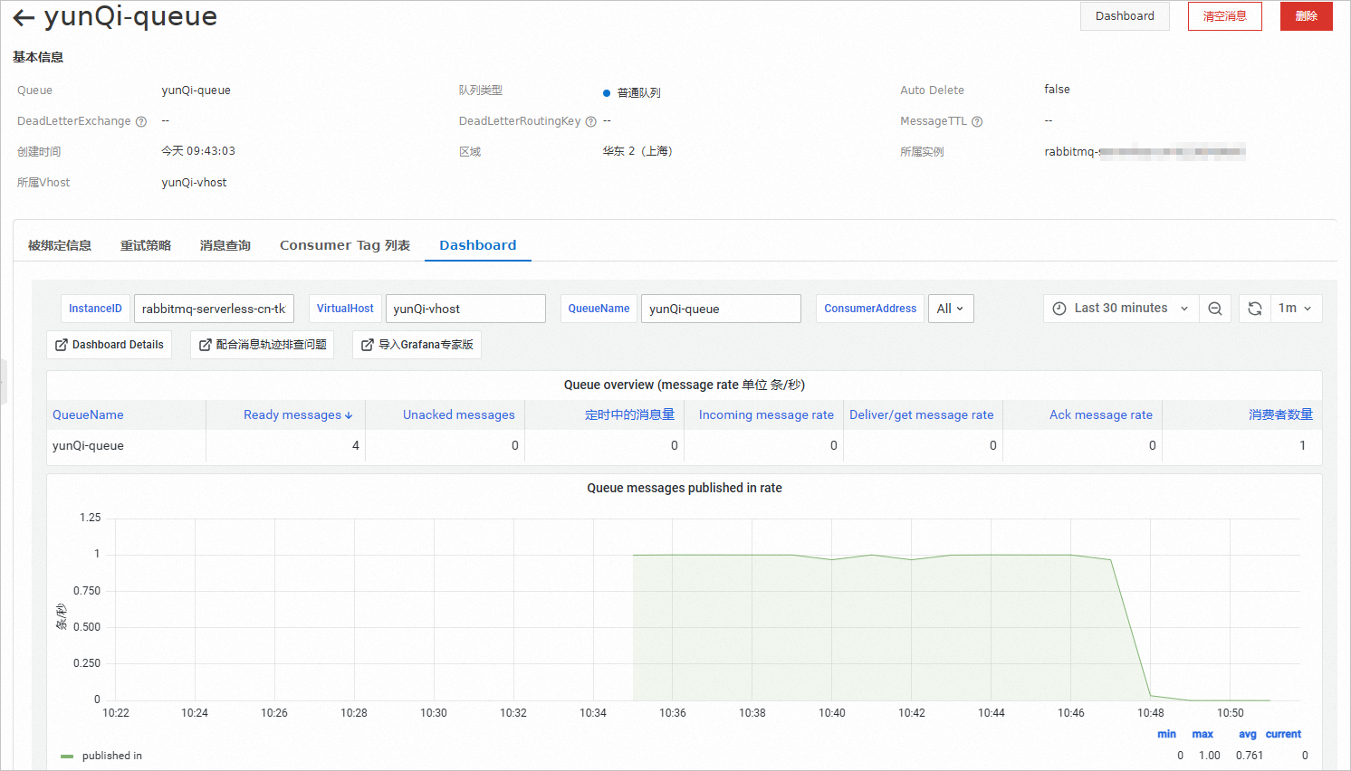This screenshot has height=771, width=1351.
Task: Click the MessageTTL help question icon
Action: pos(977,122)
